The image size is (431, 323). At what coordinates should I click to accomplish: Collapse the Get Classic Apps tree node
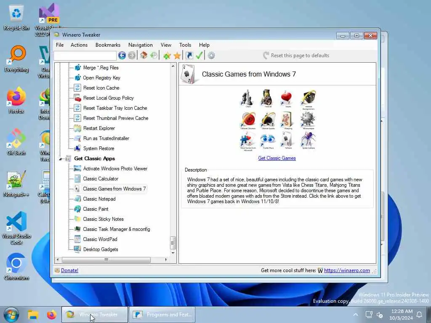(x=61, y=159)
